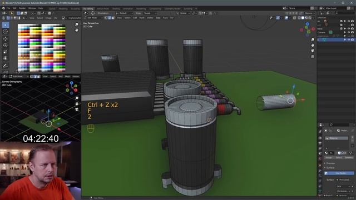This screenshot has height=200, width=356.
Task: Select the Move tool in UV editor toolbar
Action: point(6,38)
